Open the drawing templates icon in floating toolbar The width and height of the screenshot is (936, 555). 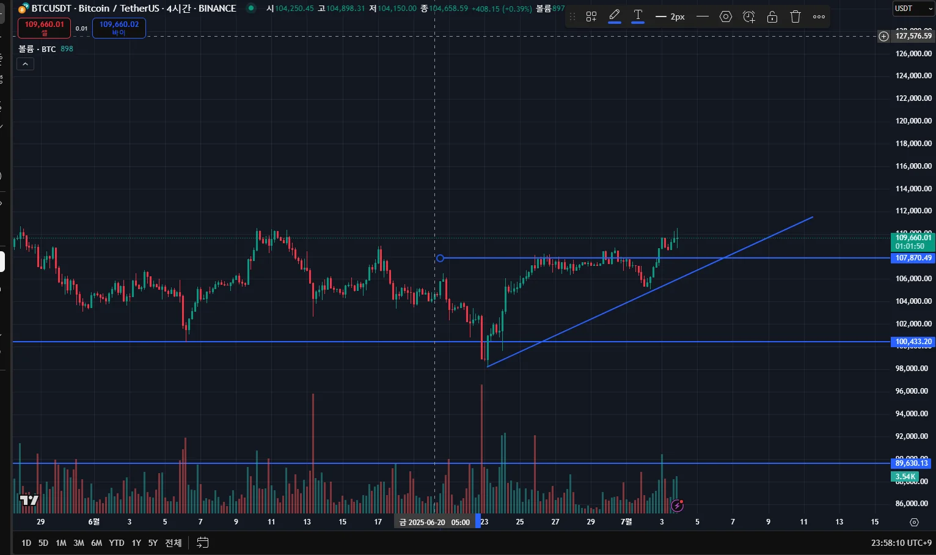[591, 17]
